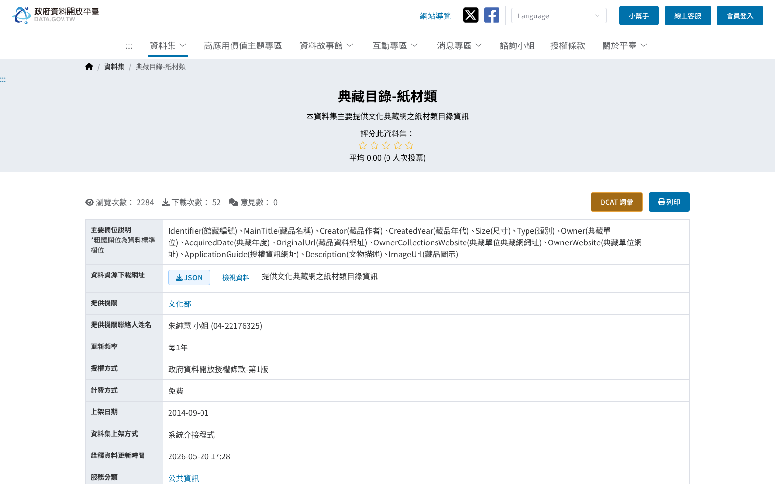
Task: Open the 諮詢小組 menu item
Action: pyautogui.click(x=517, y=45)
